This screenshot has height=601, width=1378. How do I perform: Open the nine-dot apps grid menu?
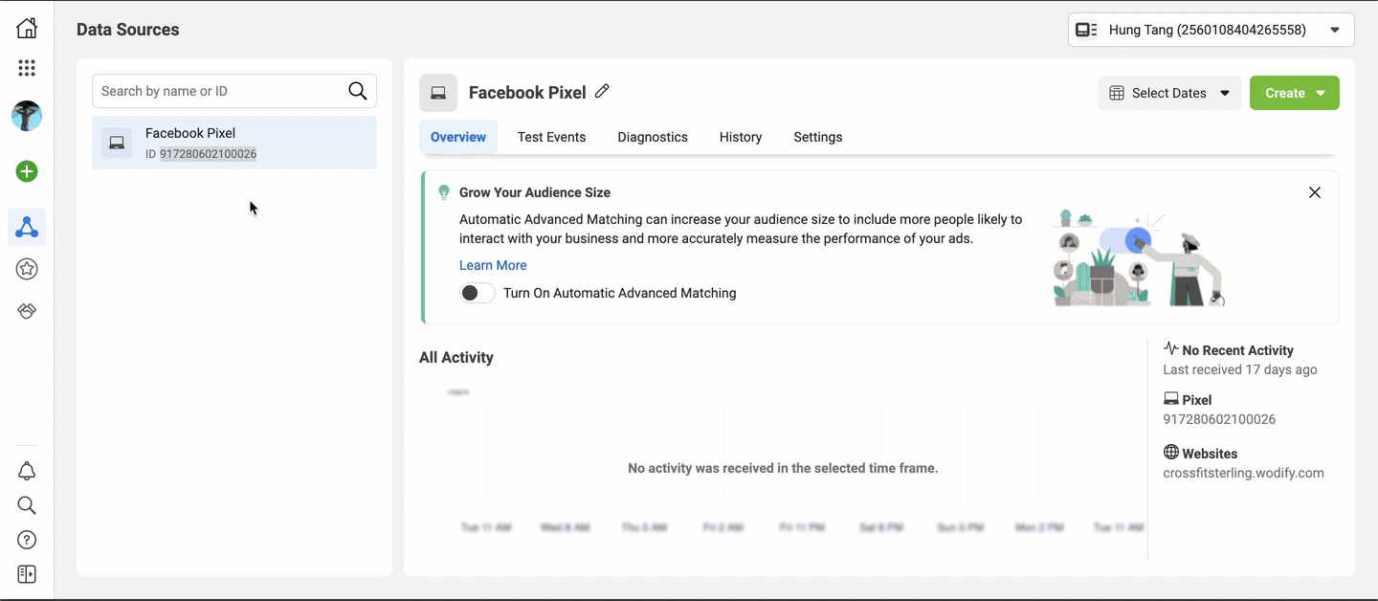tap(27, 68)
